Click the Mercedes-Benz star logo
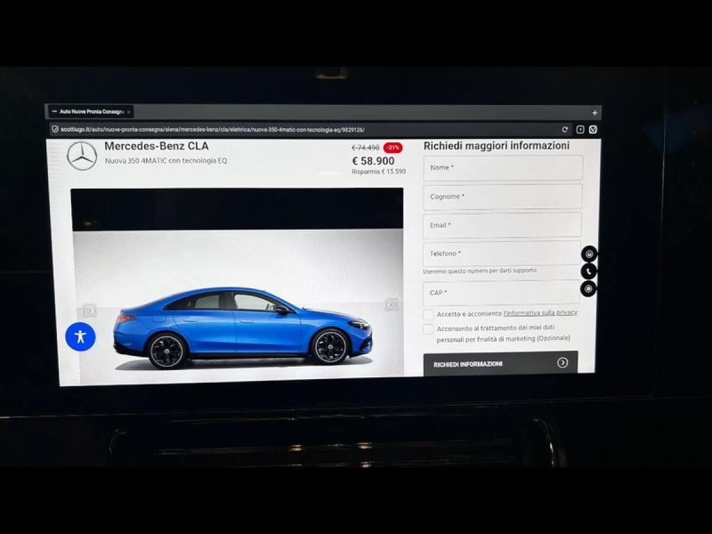The height and width of the screenshot is (534, 712). click(x=82, y=156)
